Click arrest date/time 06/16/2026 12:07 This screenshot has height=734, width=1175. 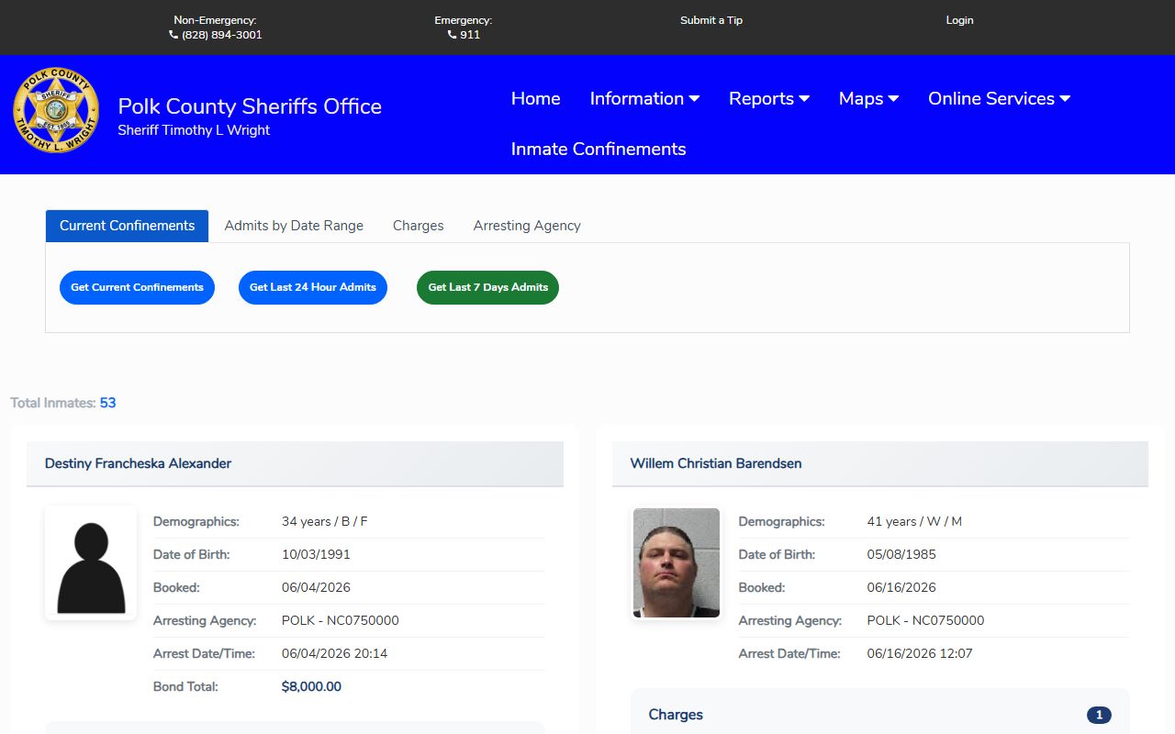pyautogui.click(x=920, y=653)
